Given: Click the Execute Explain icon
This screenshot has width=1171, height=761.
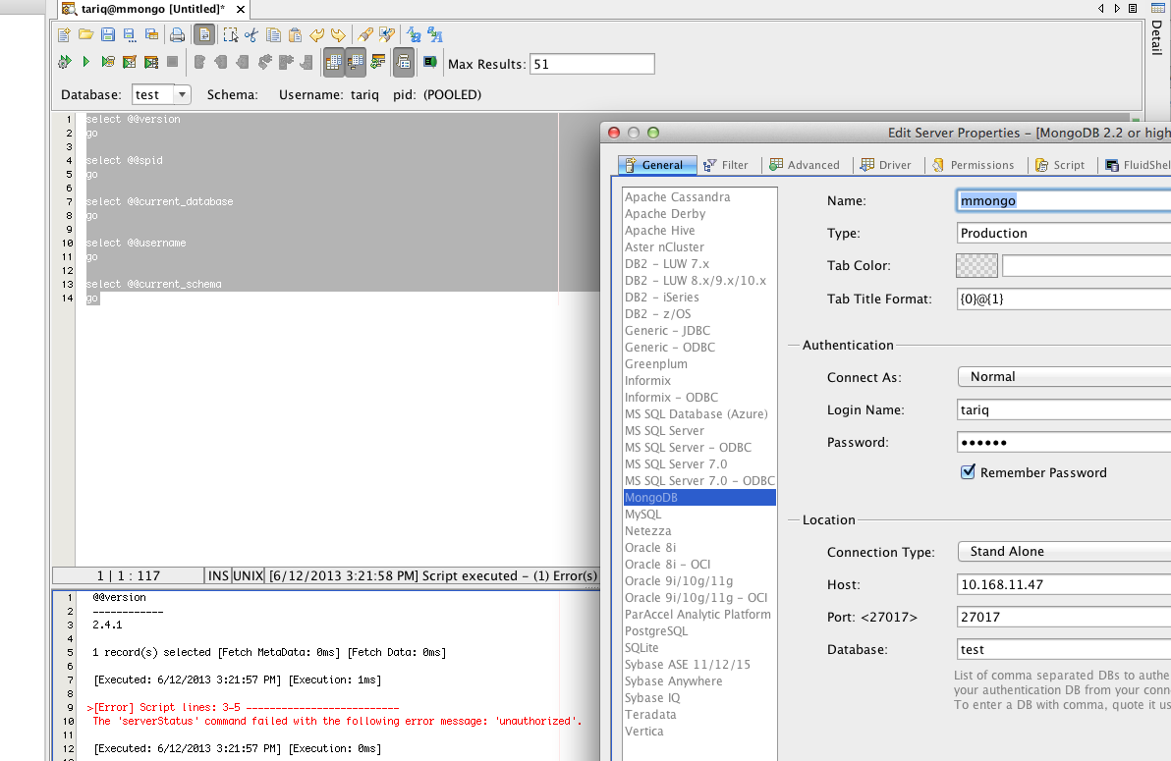Looking at the screenshot, I should tap(107, 62).
